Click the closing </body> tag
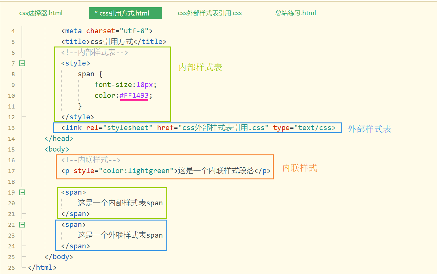Viewport: 437px width, 274px height. 59,257
